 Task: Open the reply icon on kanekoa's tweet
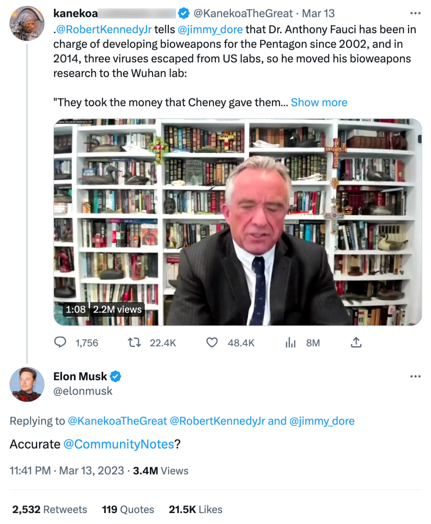(61, 342)
